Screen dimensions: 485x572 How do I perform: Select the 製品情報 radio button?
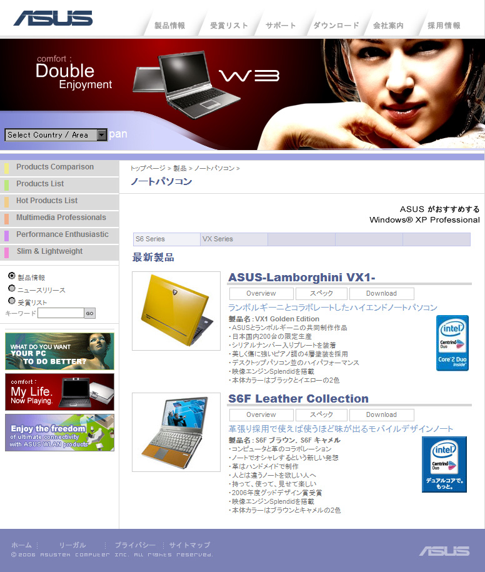pyautogui.click(x=12, y=276)
